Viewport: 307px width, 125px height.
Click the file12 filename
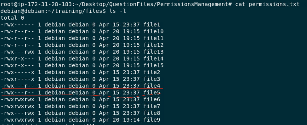click(153, 45)
